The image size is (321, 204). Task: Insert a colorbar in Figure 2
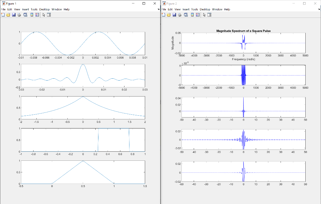click(192, 15)
